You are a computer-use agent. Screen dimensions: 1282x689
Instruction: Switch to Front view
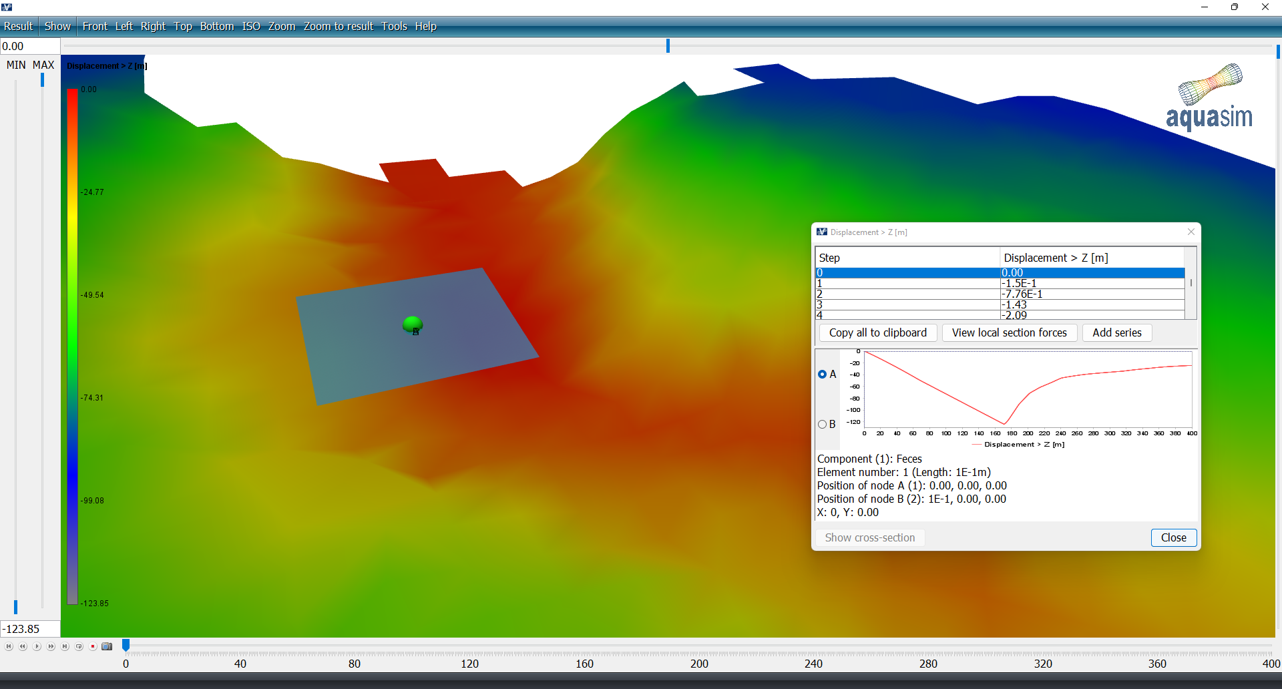(x=95, y=26)
